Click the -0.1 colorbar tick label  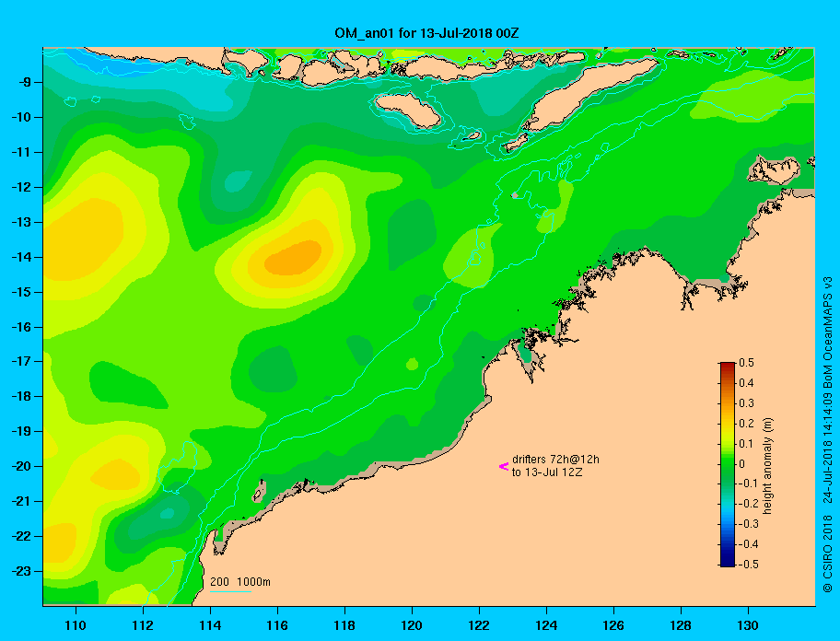point(749,484)
